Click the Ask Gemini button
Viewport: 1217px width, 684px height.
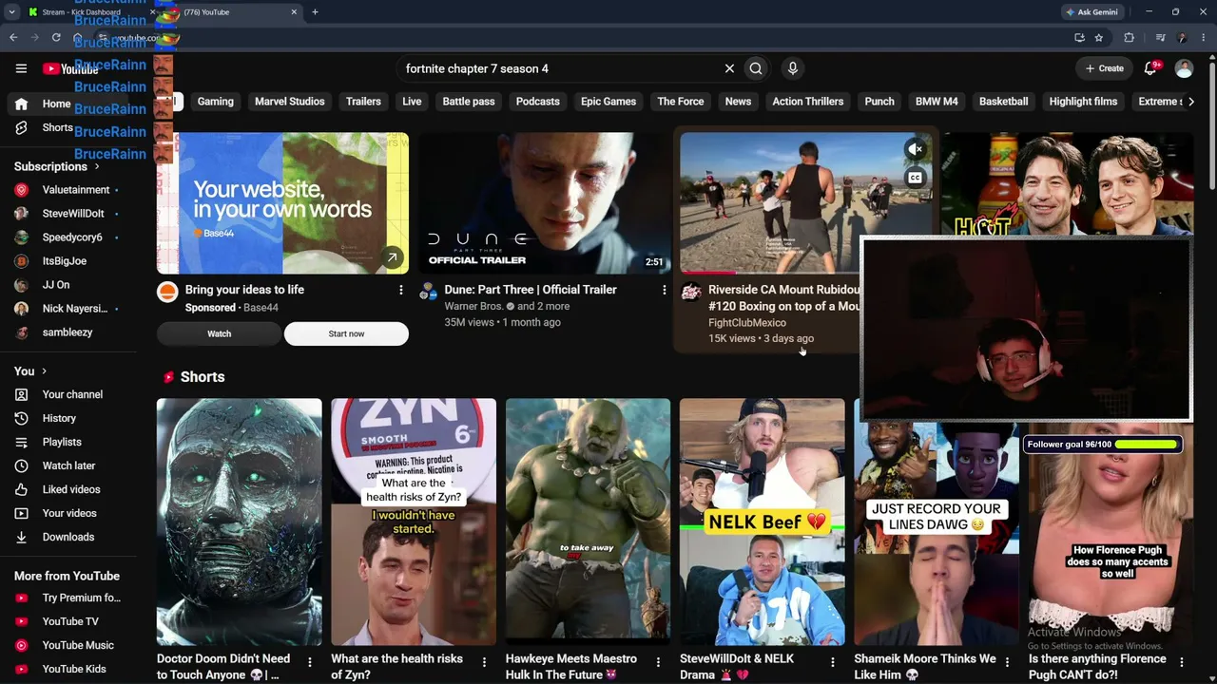click(1091, 12)
